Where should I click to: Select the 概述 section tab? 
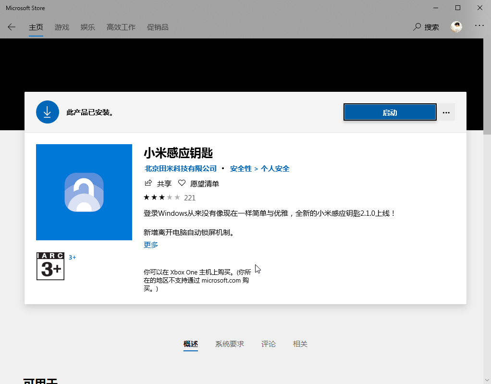coord(191,344)
